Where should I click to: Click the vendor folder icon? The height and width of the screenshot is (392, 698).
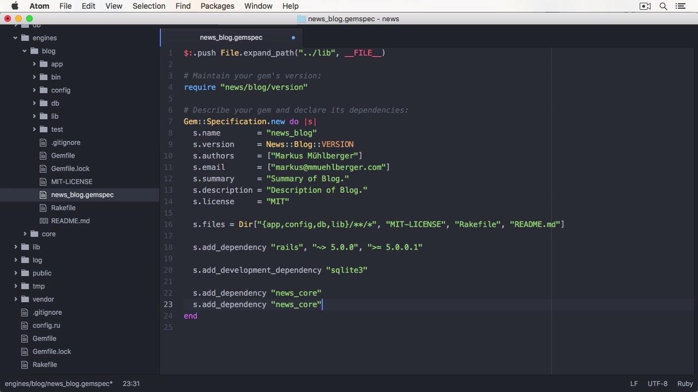coord(25,299)
